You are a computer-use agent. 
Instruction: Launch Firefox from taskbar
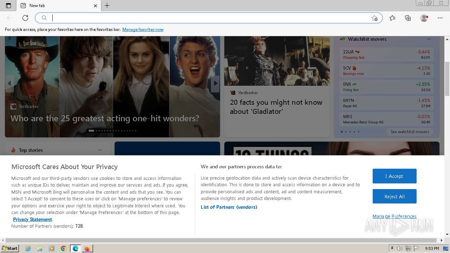(x=87, y=248)
